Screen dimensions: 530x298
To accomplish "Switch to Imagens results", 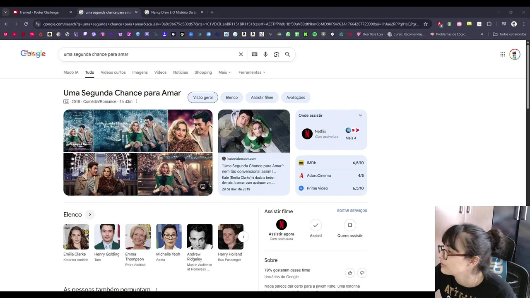I will pyautogui.click(x=140, y=72).
